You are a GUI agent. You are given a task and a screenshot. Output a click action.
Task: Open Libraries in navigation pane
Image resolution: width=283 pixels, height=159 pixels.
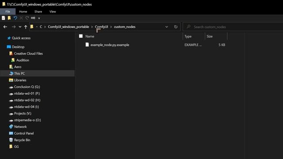(x=20, y=80)
